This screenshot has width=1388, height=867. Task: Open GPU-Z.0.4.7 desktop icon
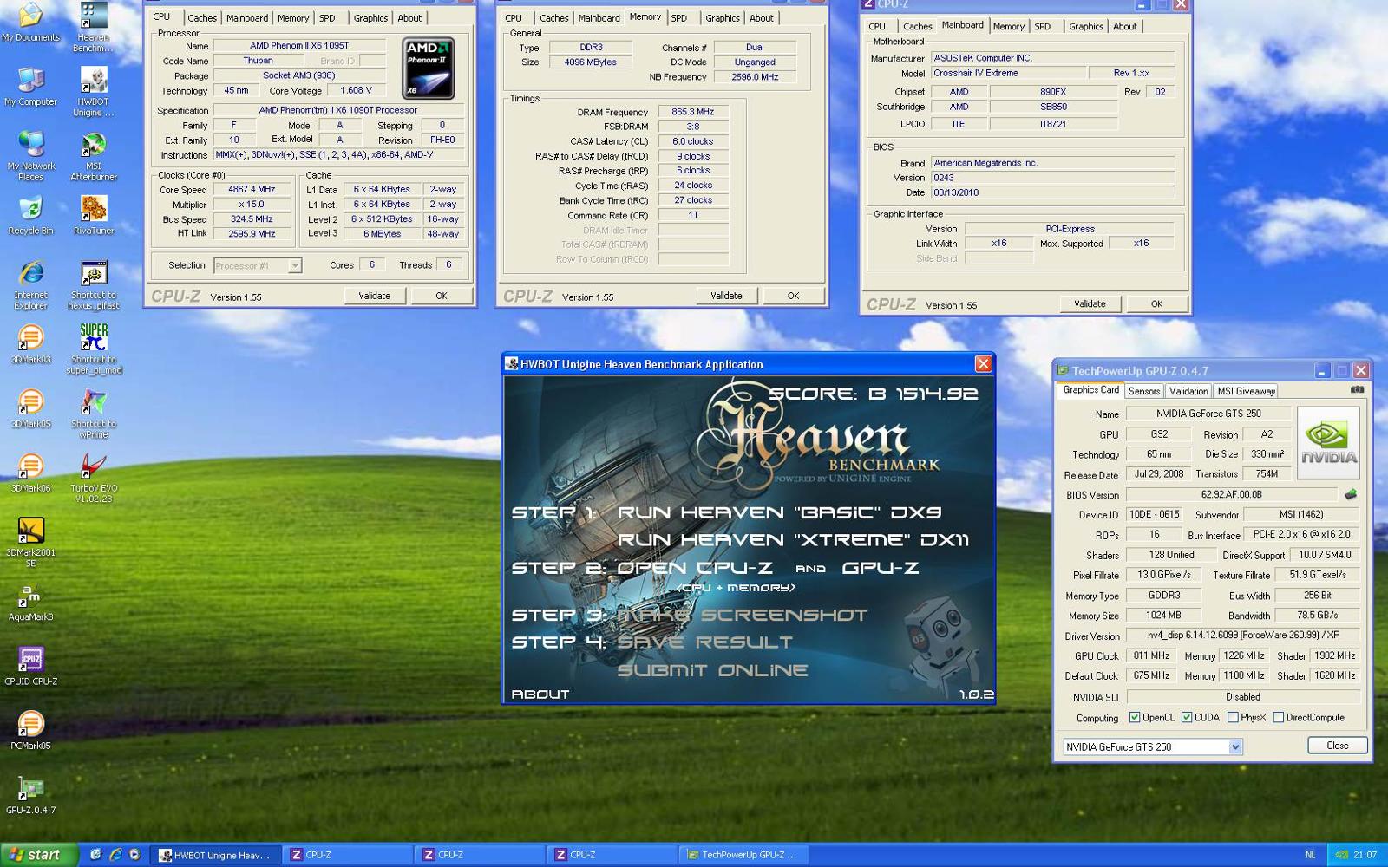pyautogui.click(x=30, y=794)
